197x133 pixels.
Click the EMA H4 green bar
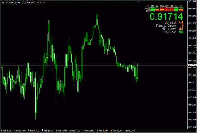pyautogui.click(x=176, y=11)
